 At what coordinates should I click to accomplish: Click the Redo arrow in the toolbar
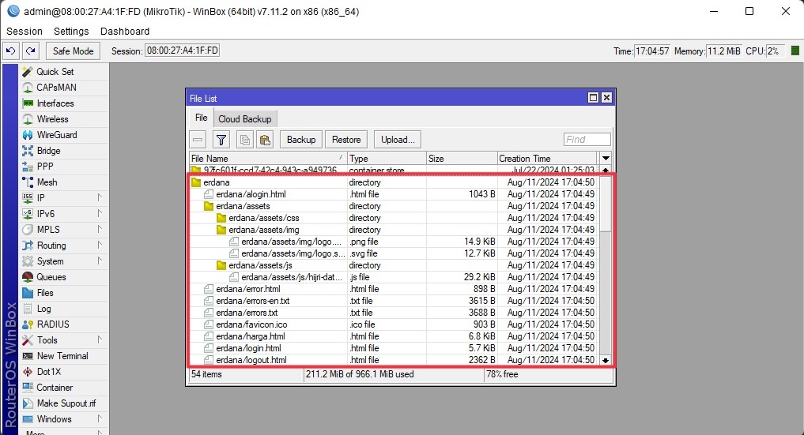[30, 51]
